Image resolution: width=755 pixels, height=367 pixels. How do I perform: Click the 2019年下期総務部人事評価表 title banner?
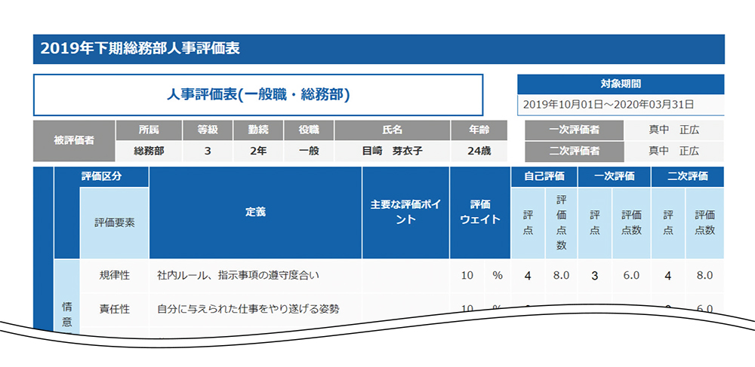coord(377,49)
